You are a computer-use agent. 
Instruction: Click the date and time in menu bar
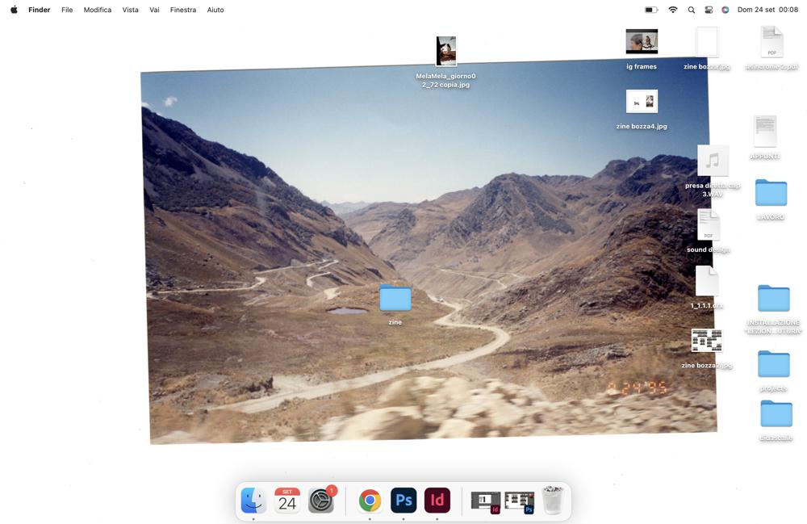(x=767, y=10)
